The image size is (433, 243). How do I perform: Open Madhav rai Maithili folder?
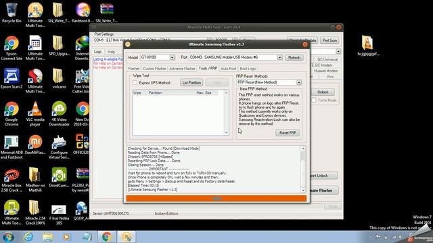[x=35, y=180]
